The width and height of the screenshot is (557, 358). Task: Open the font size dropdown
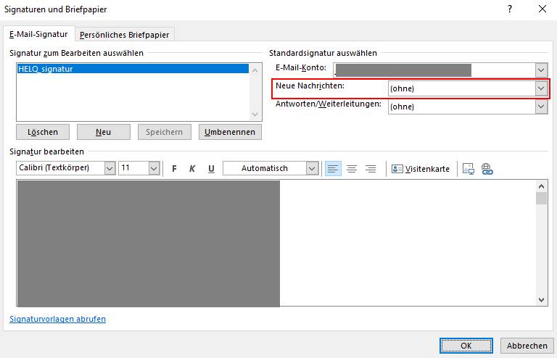[x=154, y=168]
